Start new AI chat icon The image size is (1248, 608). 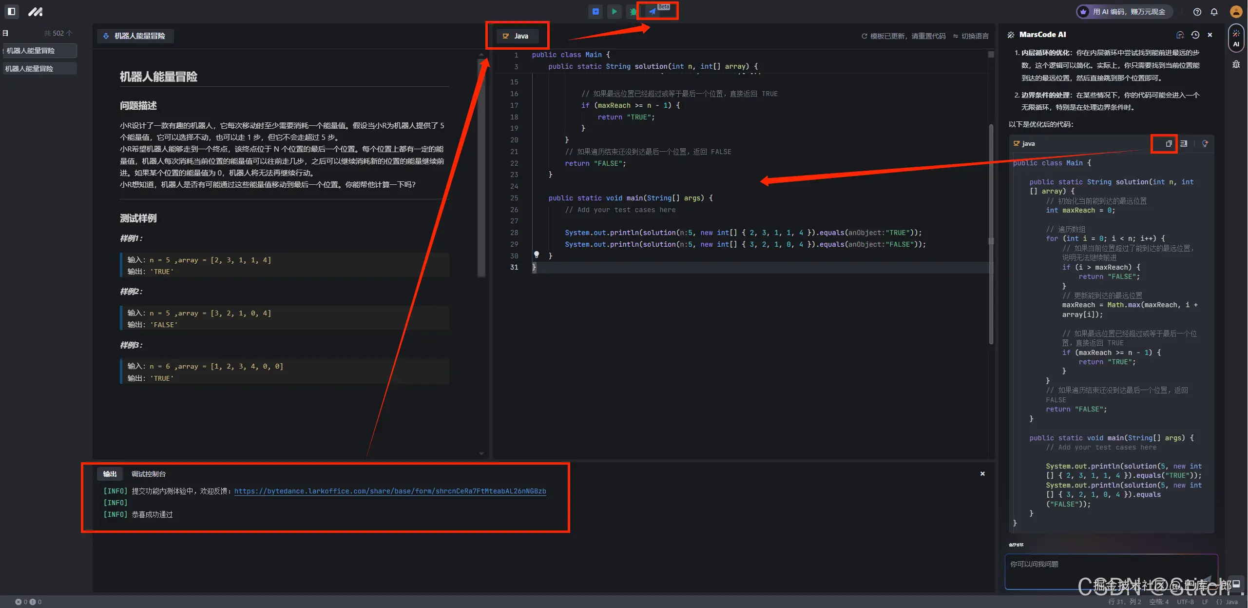[1180, 35]
